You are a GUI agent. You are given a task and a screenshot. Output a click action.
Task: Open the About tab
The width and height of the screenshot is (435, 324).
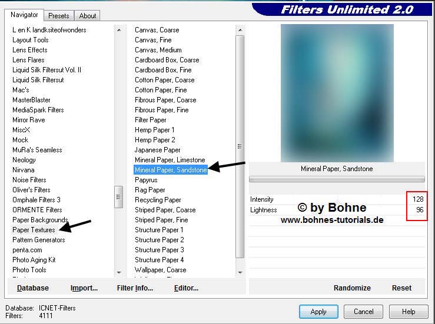point(88,16)
